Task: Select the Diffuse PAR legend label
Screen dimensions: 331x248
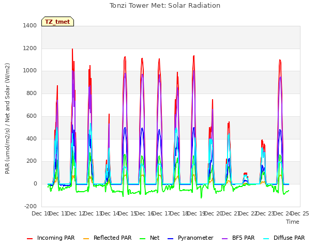Action: click(x=289, y=238)
